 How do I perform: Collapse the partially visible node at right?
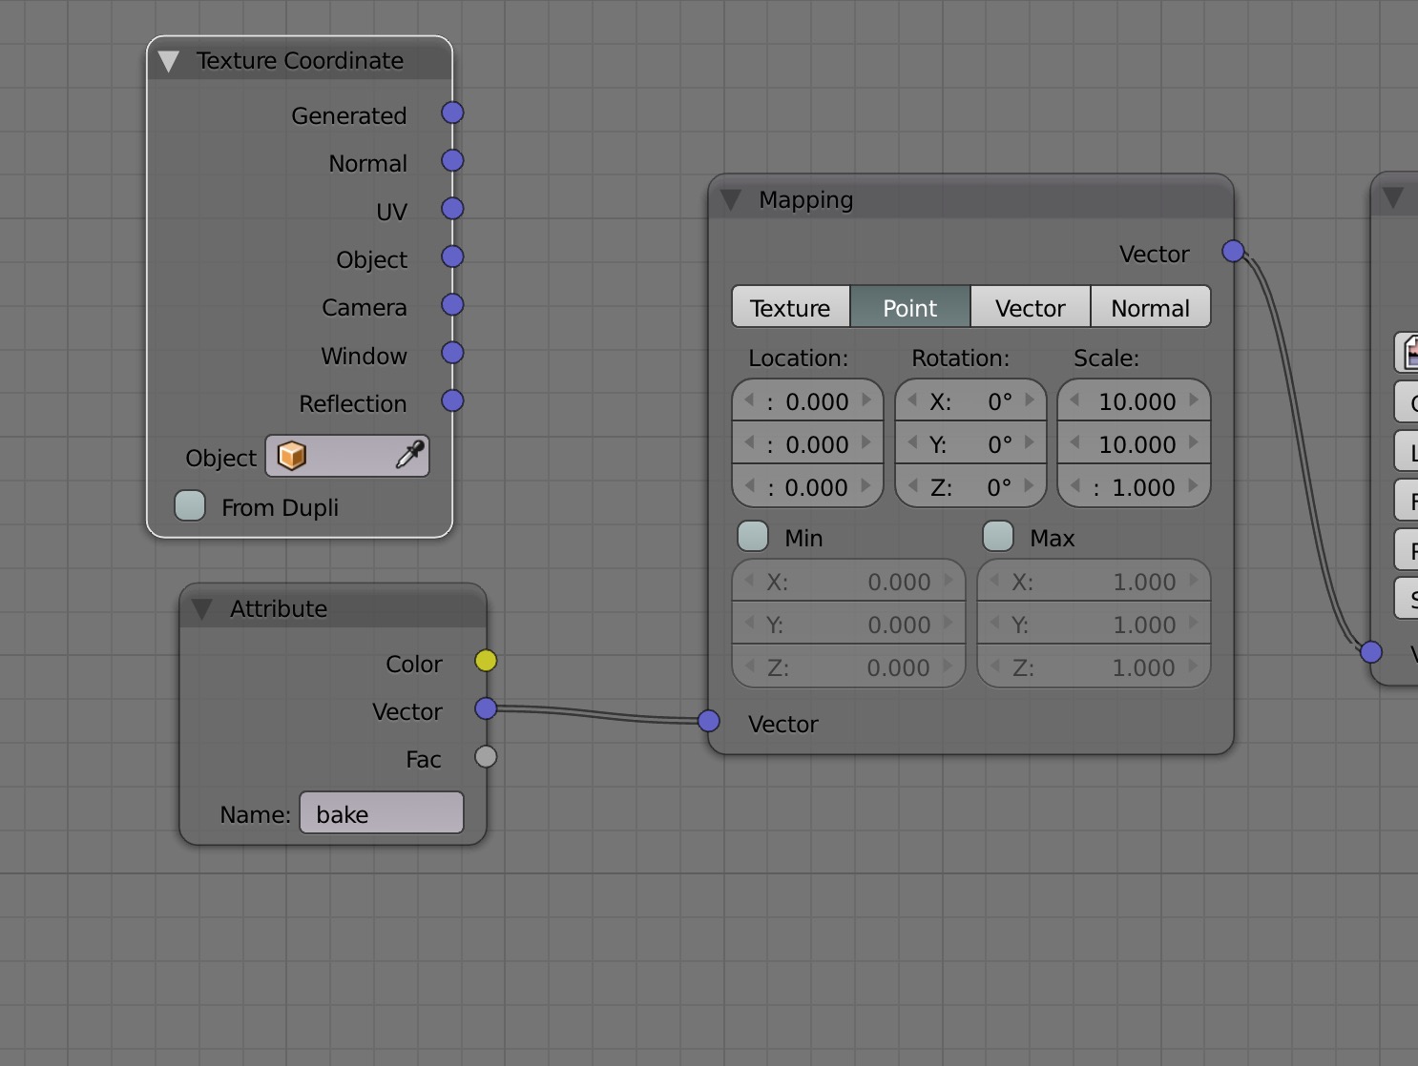point(1393,198)
